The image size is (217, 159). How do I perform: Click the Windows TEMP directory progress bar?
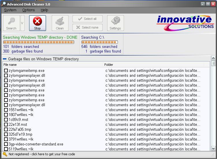[x=39, y=42]
